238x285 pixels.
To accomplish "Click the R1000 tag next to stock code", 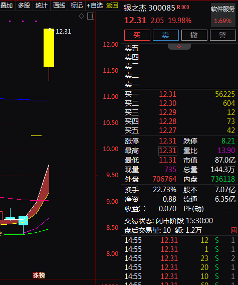I will click(183, 7).
